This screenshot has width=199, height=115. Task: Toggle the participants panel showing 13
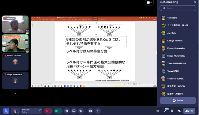tap(189, 111)
